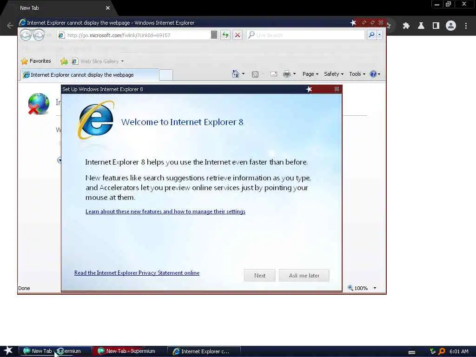Click the Add to Favorites Bar icon
Screen dimensions: 476x357
pyautogui.click(x=64, y=61)
